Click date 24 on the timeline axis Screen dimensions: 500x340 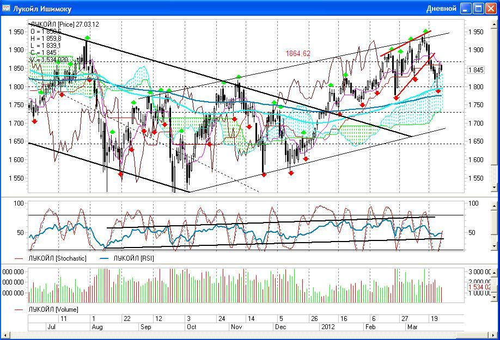tap(222, 319)
